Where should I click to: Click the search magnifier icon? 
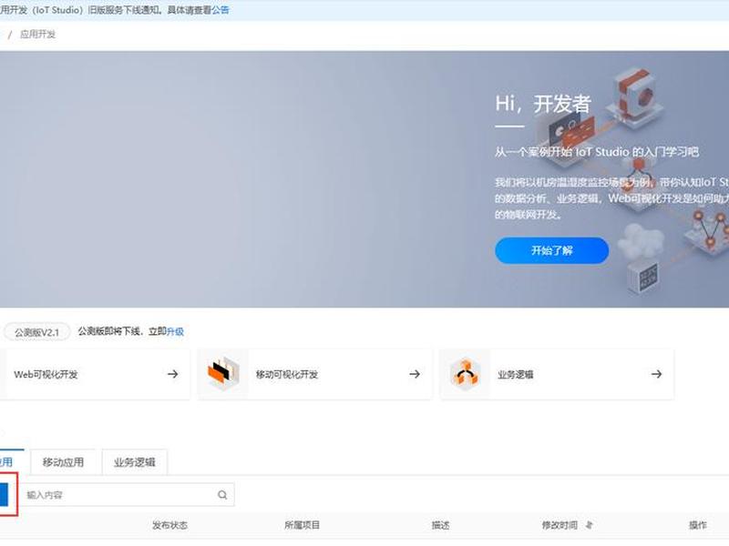(x=222, y=495)
